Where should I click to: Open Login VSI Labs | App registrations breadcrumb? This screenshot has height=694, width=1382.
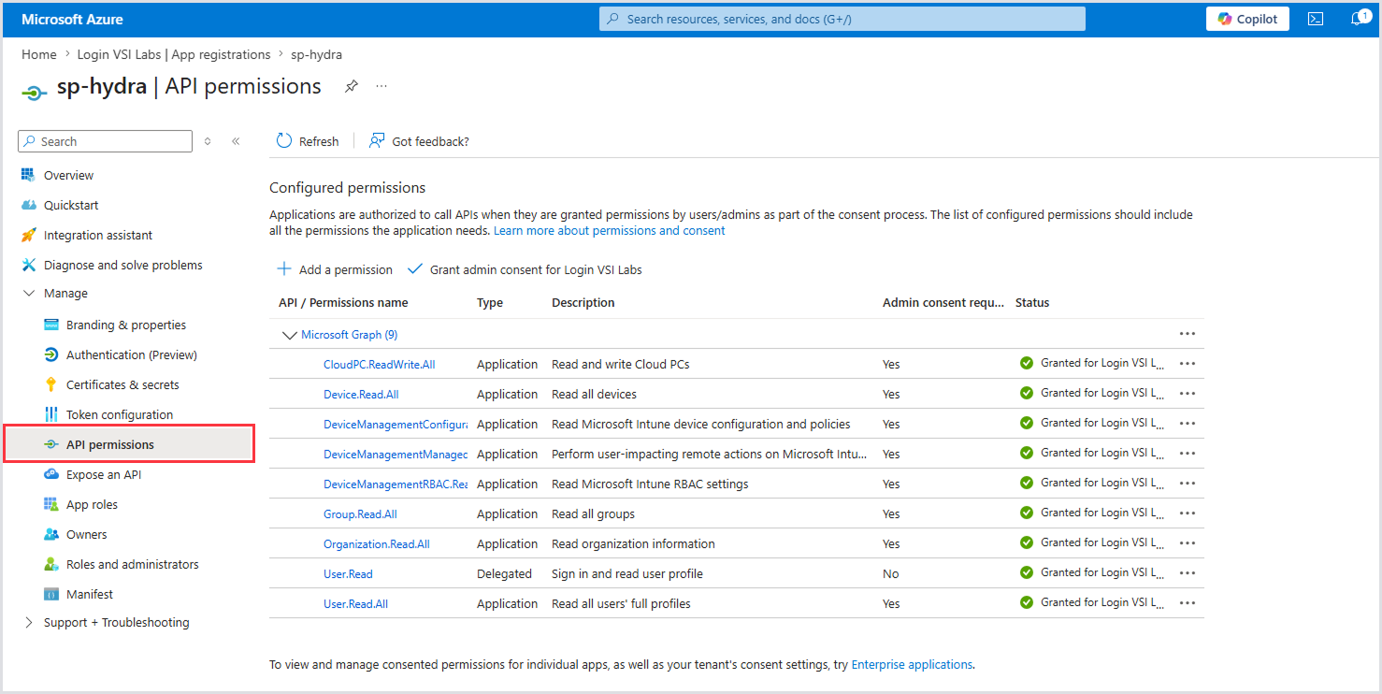[174, 54]
